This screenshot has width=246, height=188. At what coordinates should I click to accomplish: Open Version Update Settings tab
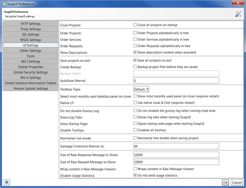(x=31, y=88)
